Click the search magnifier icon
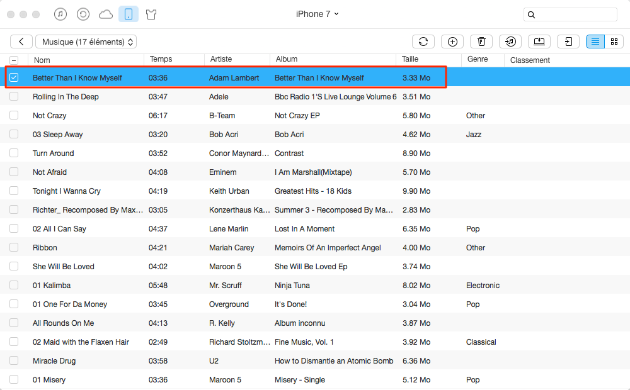 531,15
